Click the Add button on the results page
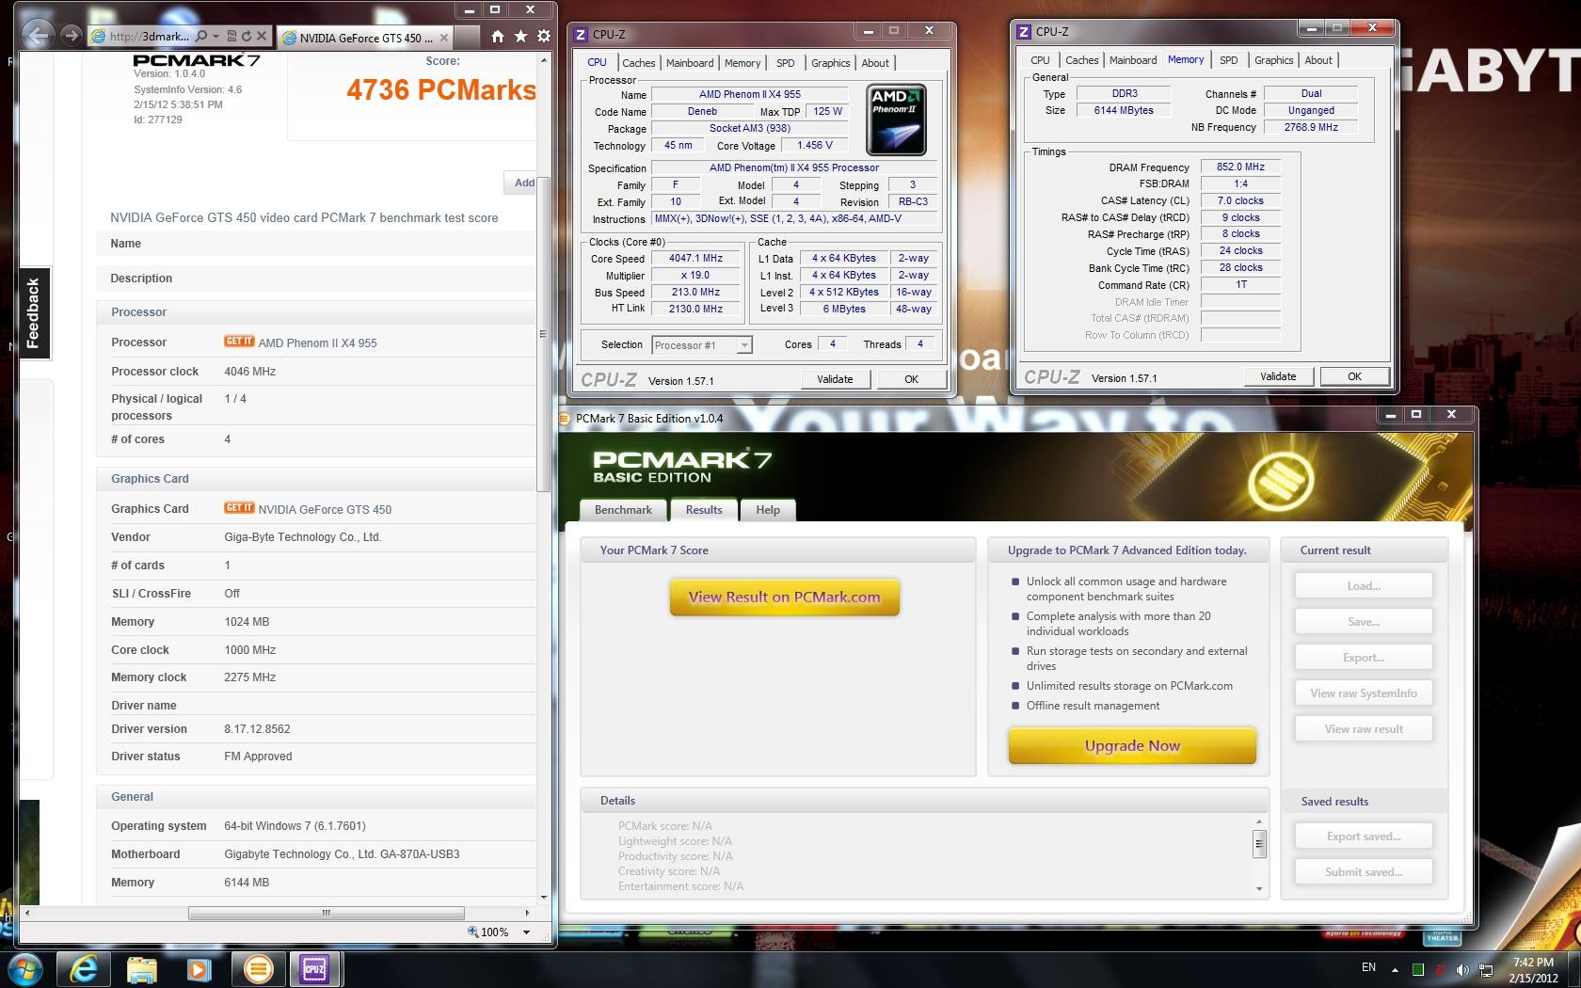 (522, 183)
